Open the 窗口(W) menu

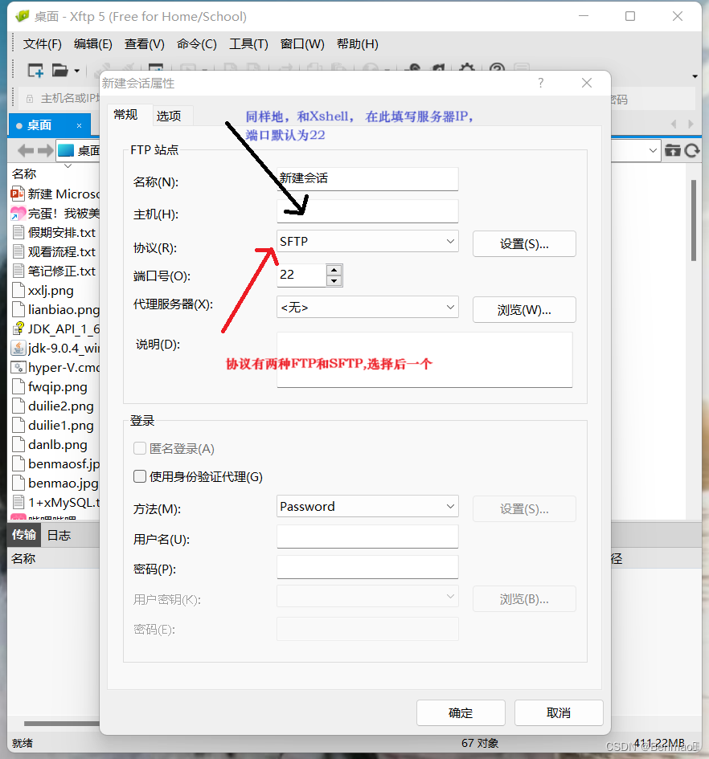point(302,44)
